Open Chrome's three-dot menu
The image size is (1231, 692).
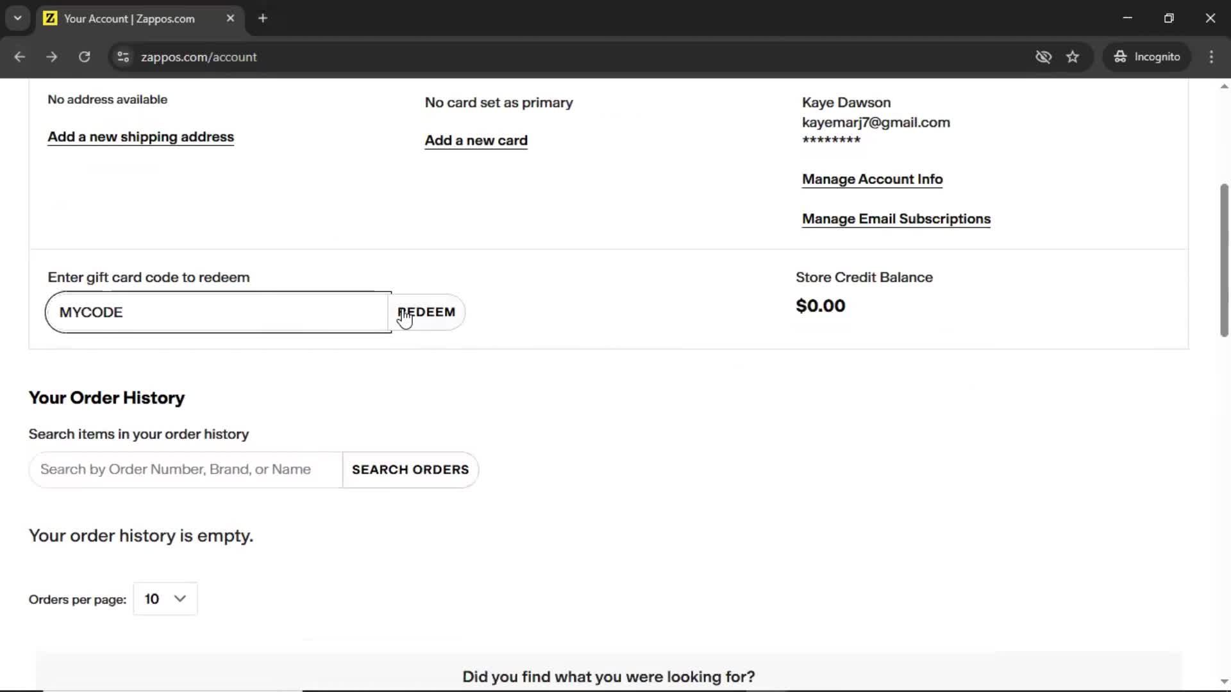1211,57
